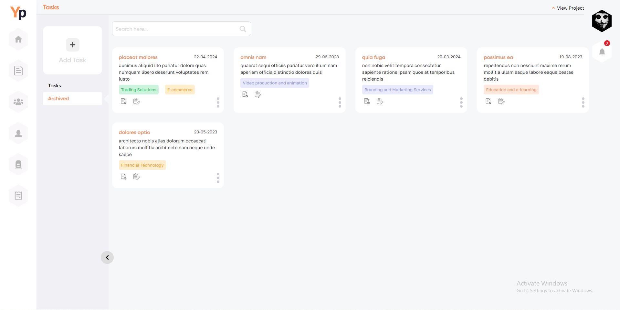Open the single user sidebar icon

click(x=18, y=133)
